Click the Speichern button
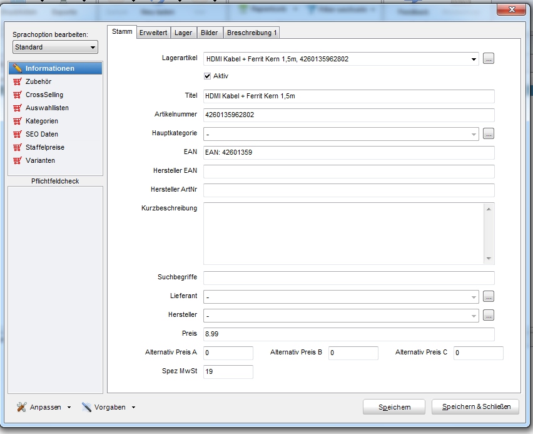This screenshot has width=533, height=434. pyautogui.click(x=394, y=407)
